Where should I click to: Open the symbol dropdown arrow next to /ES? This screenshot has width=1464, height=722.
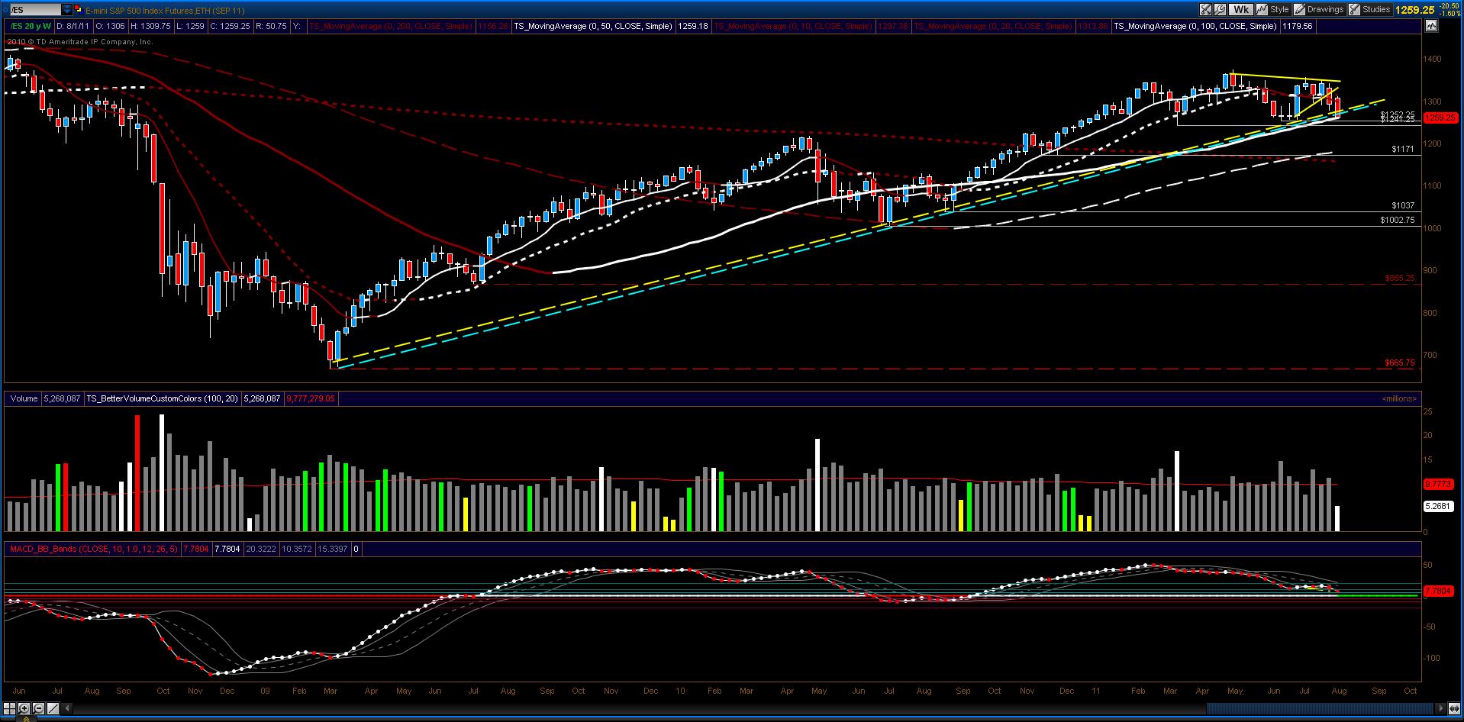point(67,10)
